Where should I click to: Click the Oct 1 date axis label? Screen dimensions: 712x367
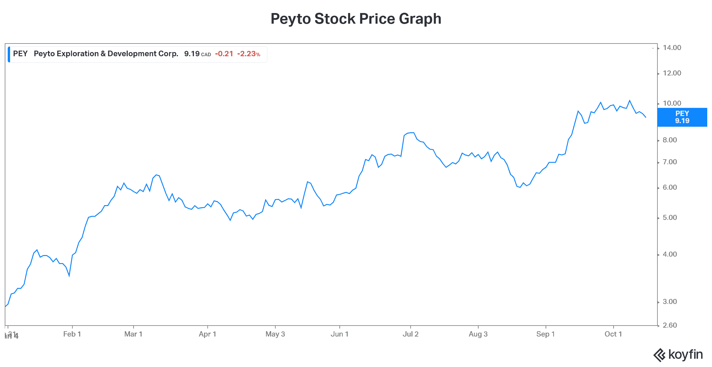tap(613, 334)
